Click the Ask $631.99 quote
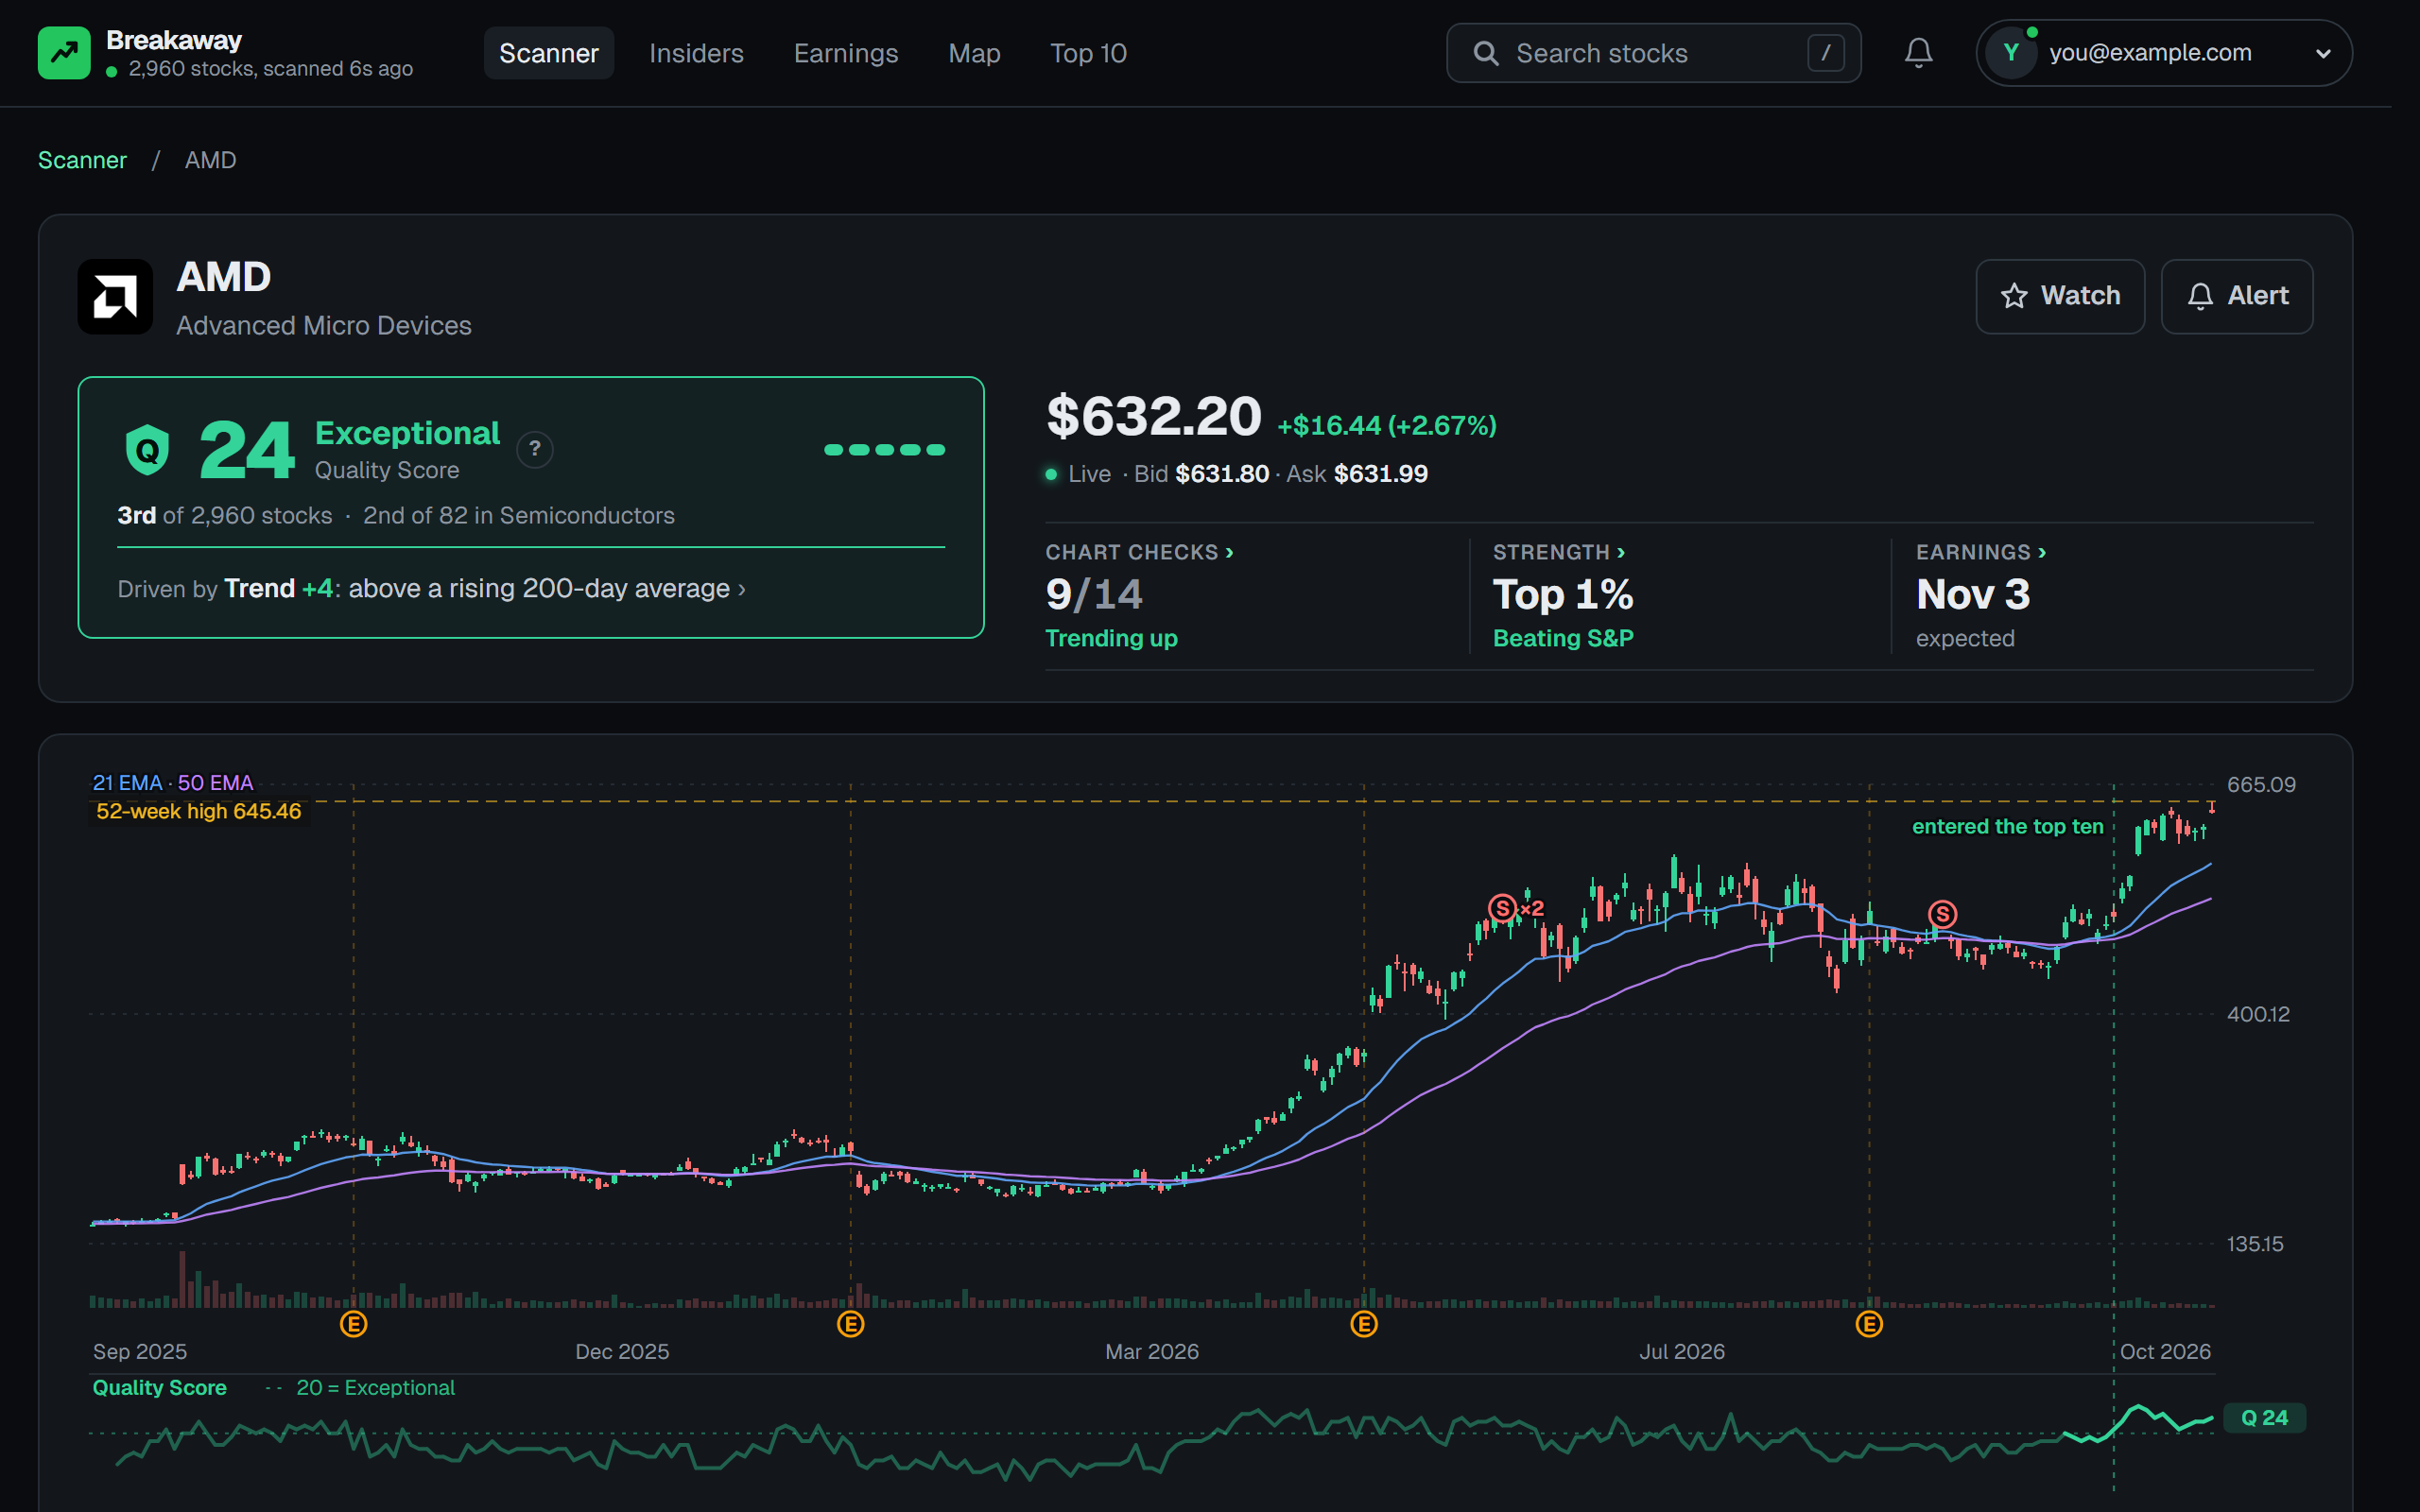 tap(1357, 474)
